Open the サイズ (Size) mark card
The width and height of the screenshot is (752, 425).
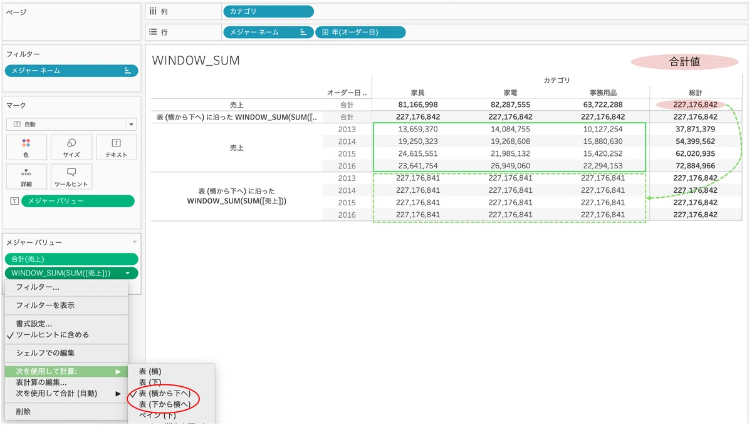click(71, 148)
